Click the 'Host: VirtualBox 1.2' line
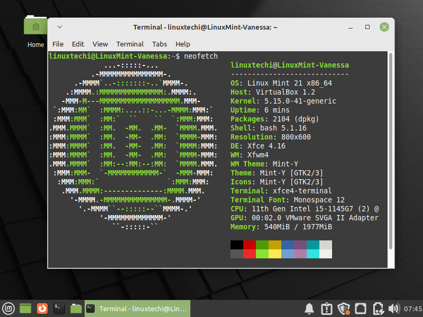 273,92
